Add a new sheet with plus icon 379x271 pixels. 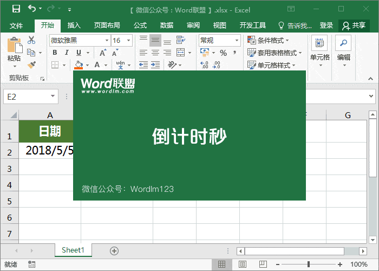tap(114, 250)
